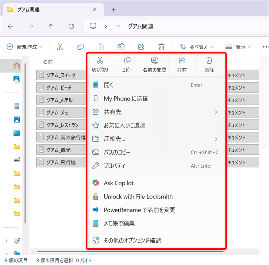269x265 pixels.
Task: Refresh the folder with the refresh icon
Action: tap(71, 26)
